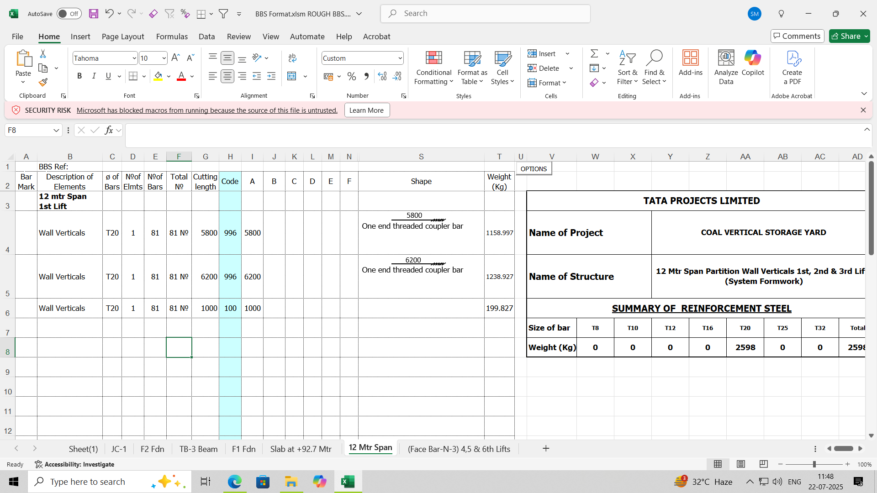Click the AutoSum sigma icon
Viewport: 877px width, 493px height.
click(x=594, y=53)
